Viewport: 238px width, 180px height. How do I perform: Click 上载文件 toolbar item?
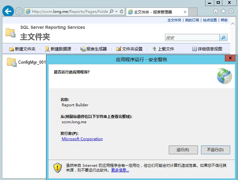coord(163,49)
